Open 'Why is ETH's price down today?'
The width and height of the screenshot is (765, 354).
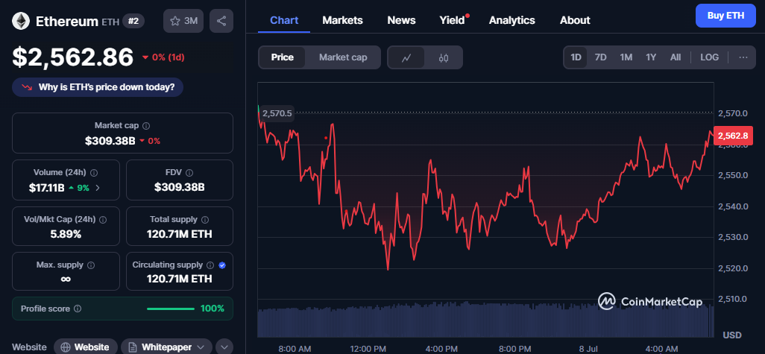[x=98, y=87]
